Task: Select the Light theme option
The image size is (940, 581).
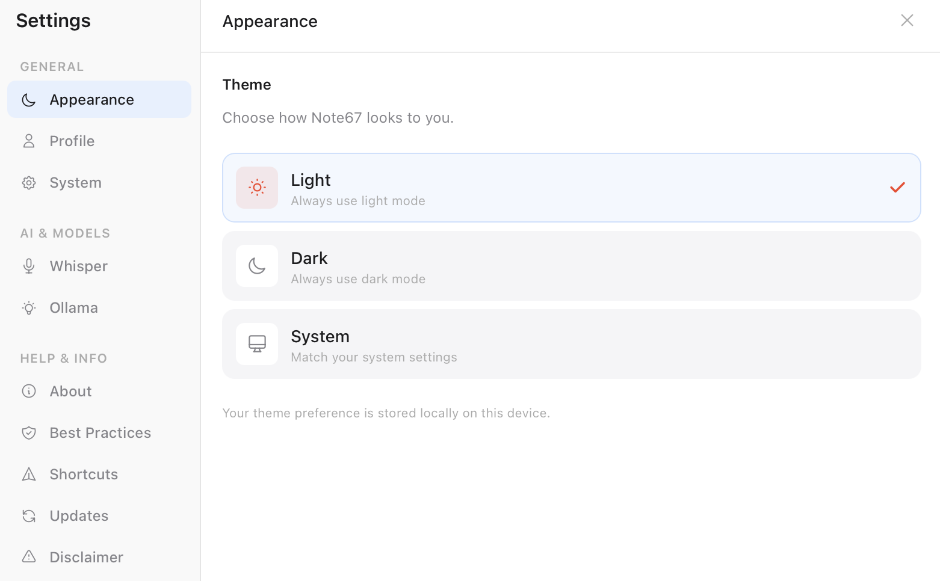Action: [571, 187]
